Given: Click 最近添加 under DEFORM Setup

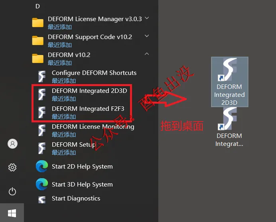Looking at the screenshot, I should (64, 153).
